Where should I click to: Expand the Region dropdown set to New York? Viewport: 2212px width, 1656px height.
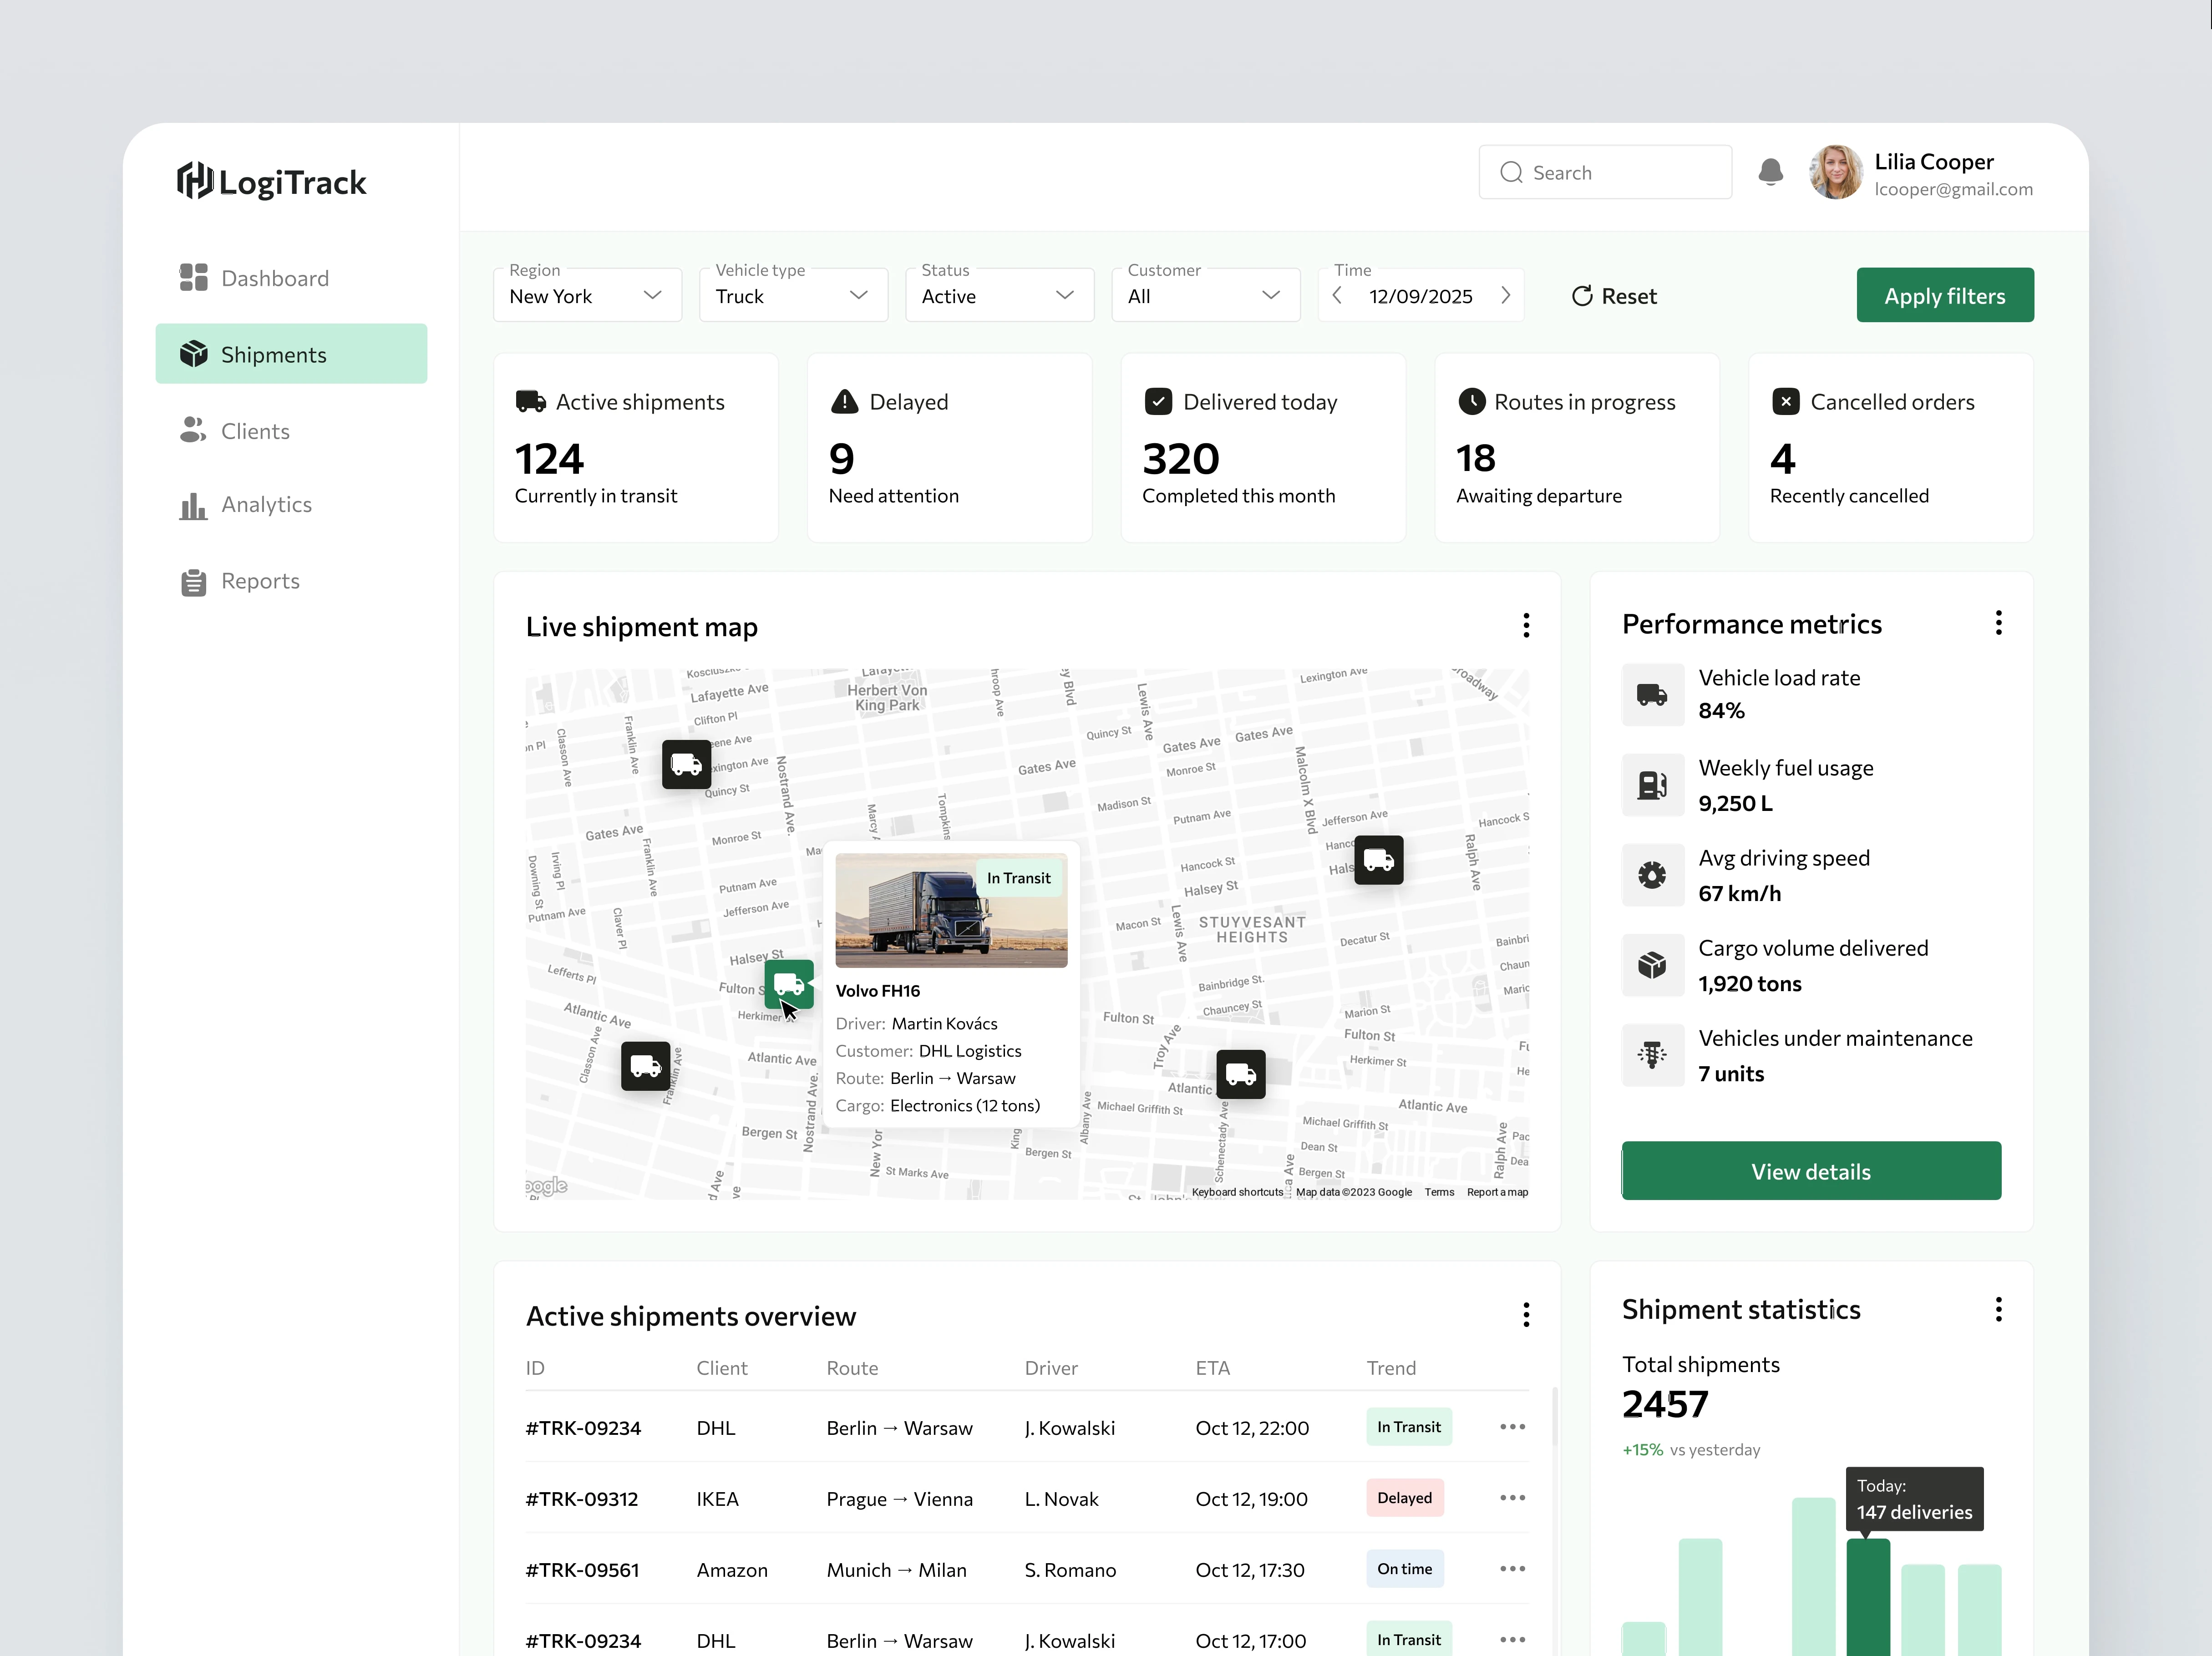(587, 296)
